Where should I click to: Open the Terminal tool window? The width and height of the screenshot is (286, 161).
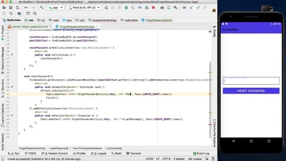[134, 153]
